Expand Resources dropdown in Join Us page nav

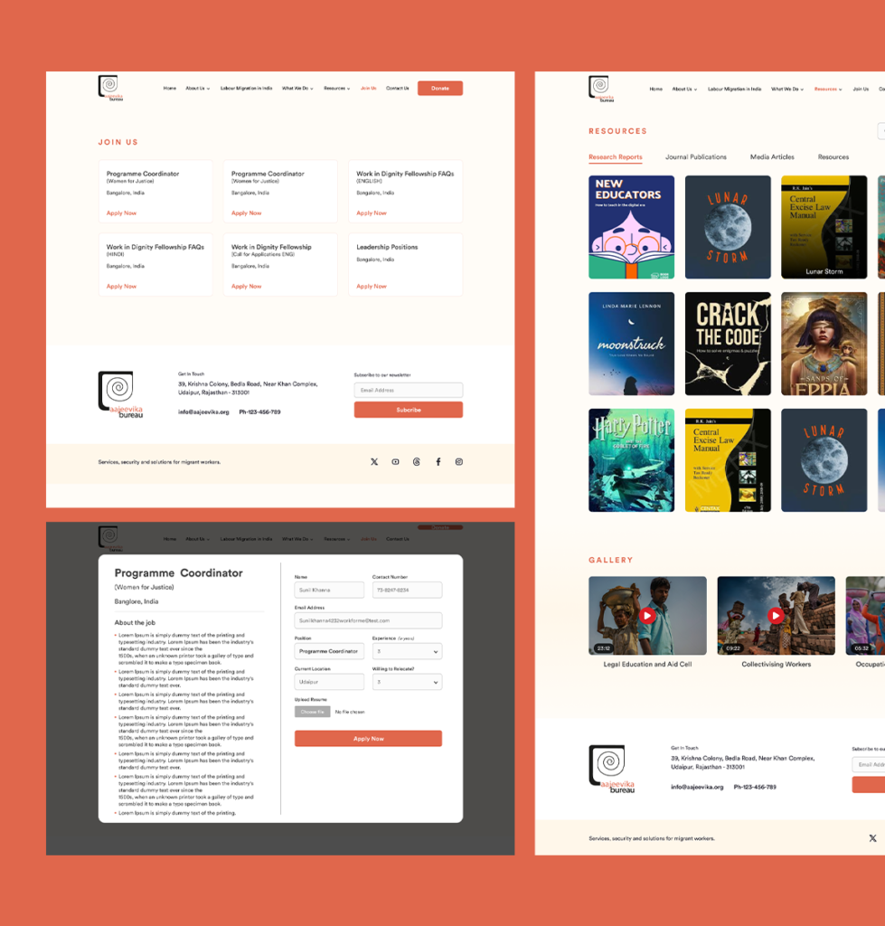click(x=336, y=88)
